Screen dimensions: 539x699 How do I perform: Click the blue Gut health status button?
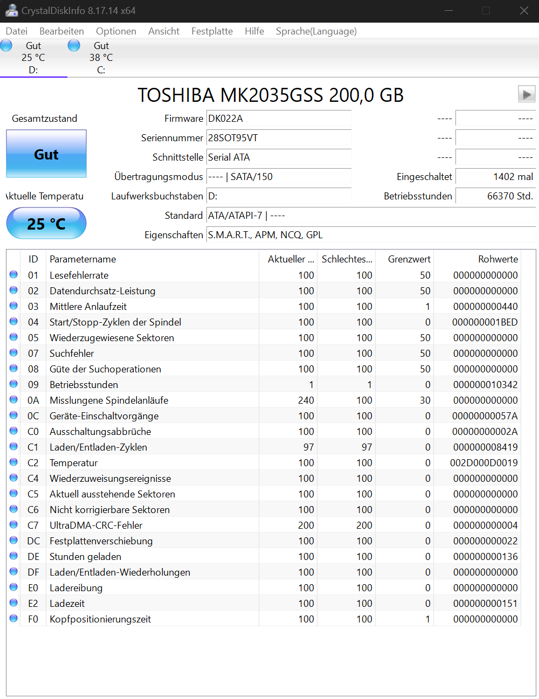click(x=46, y=154)
